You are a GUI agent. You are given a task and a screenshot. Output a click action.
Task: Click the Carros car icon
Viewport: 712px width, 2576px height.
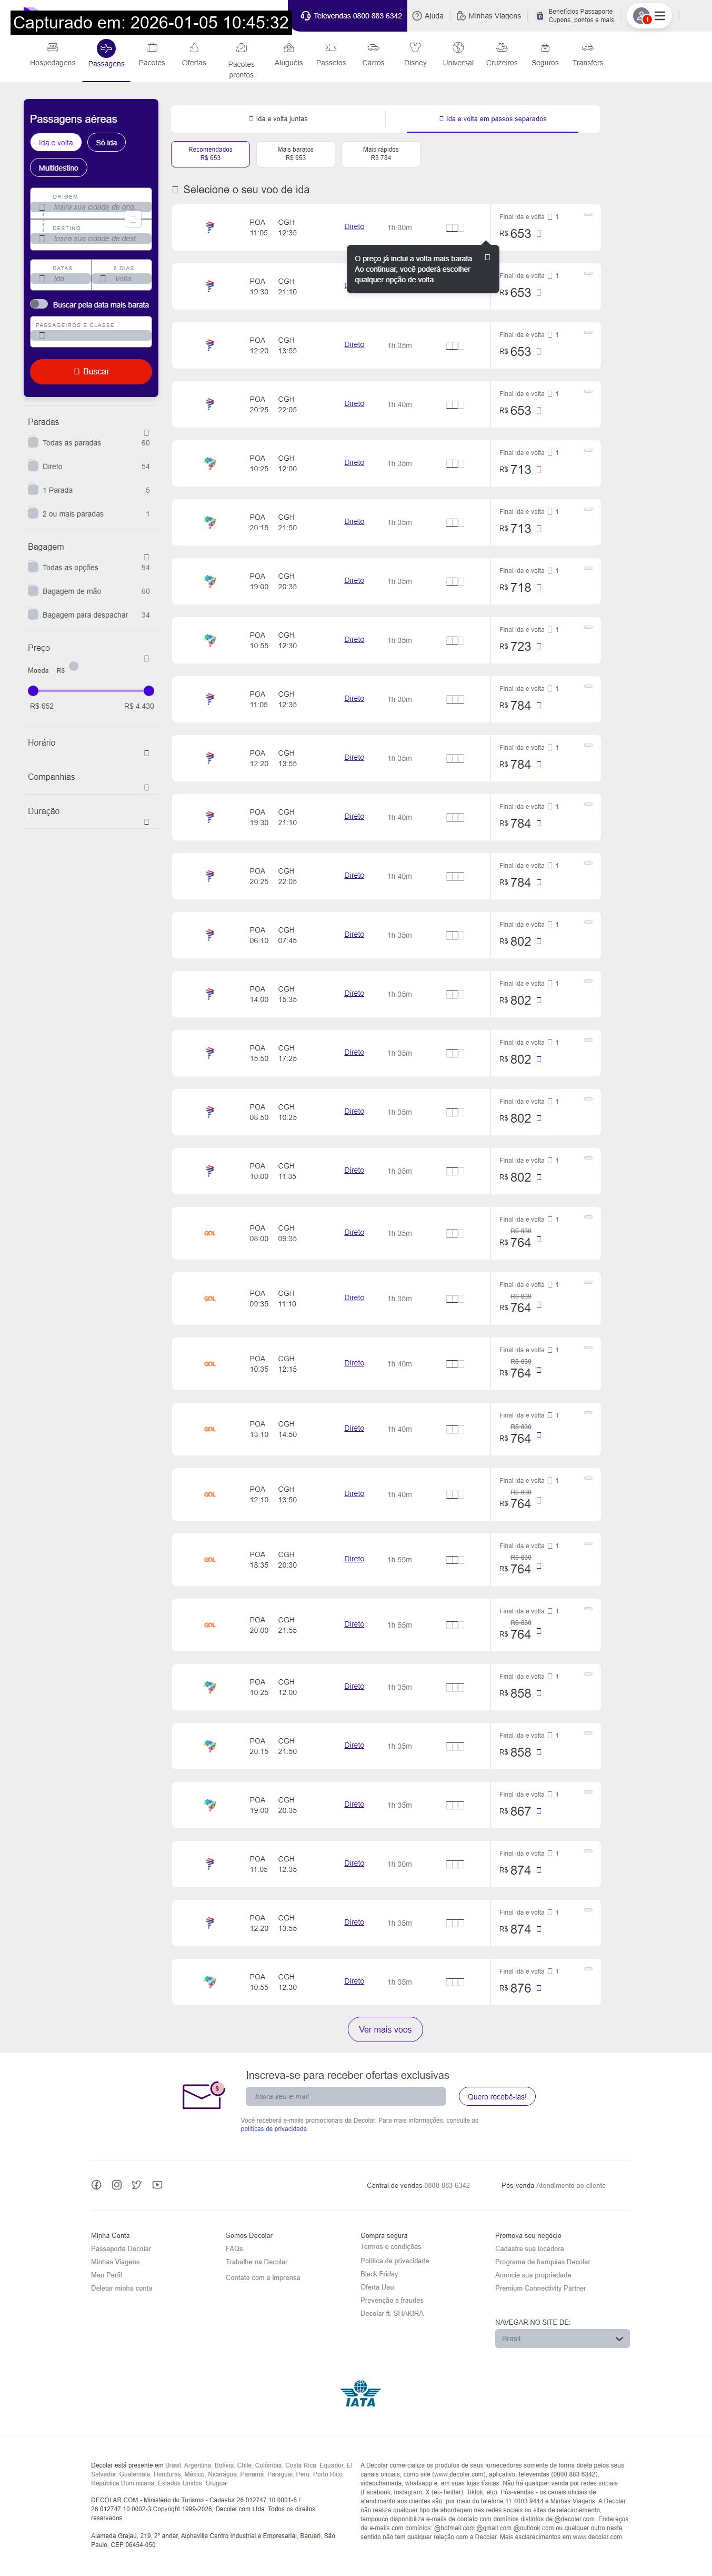373,48
